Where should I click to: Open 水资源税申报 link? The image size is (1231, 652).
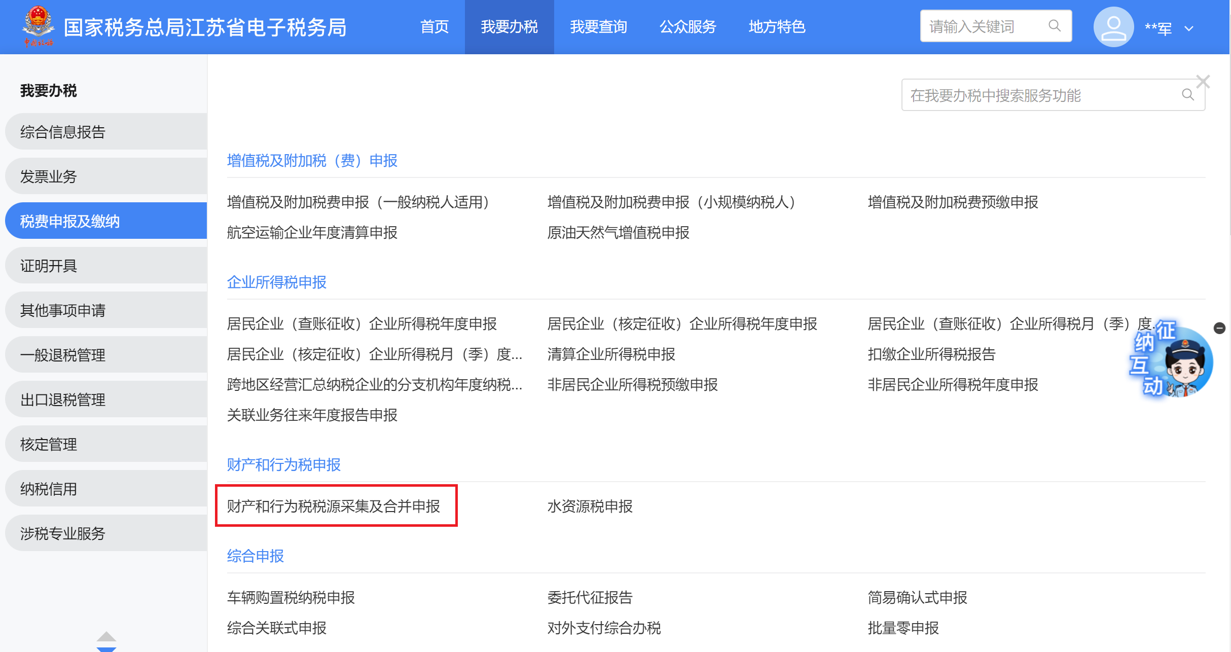[x=590, y=506]
